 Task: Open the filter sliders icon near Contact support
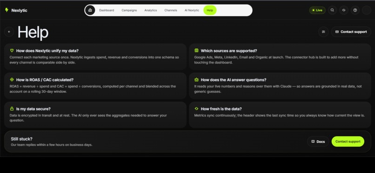click(x=323, y=32)
